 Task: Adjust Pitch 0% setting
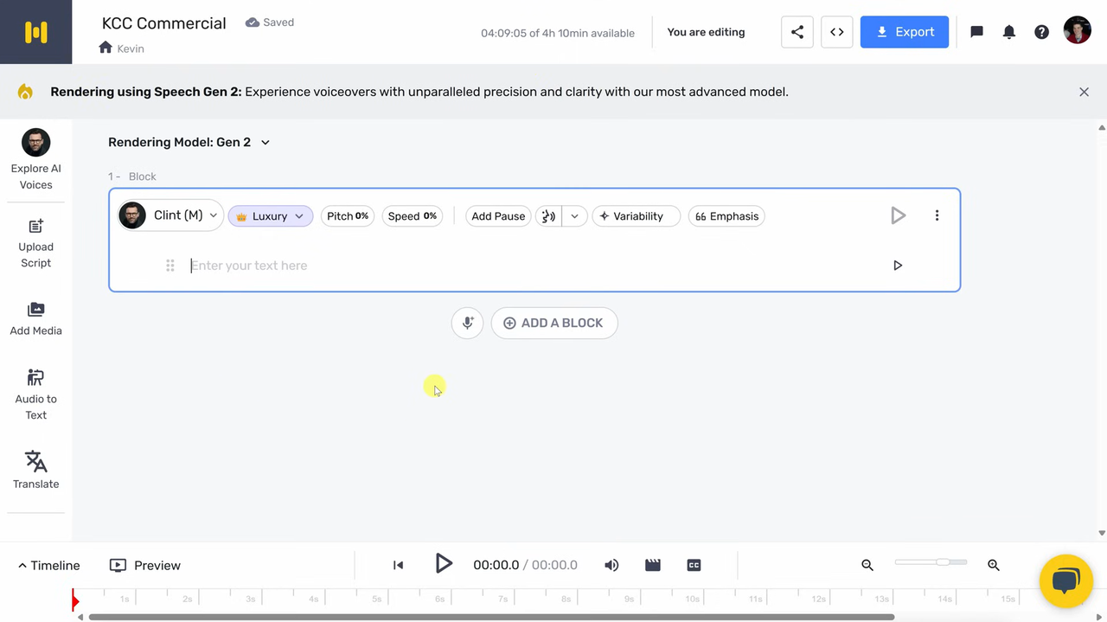[348, 216]
